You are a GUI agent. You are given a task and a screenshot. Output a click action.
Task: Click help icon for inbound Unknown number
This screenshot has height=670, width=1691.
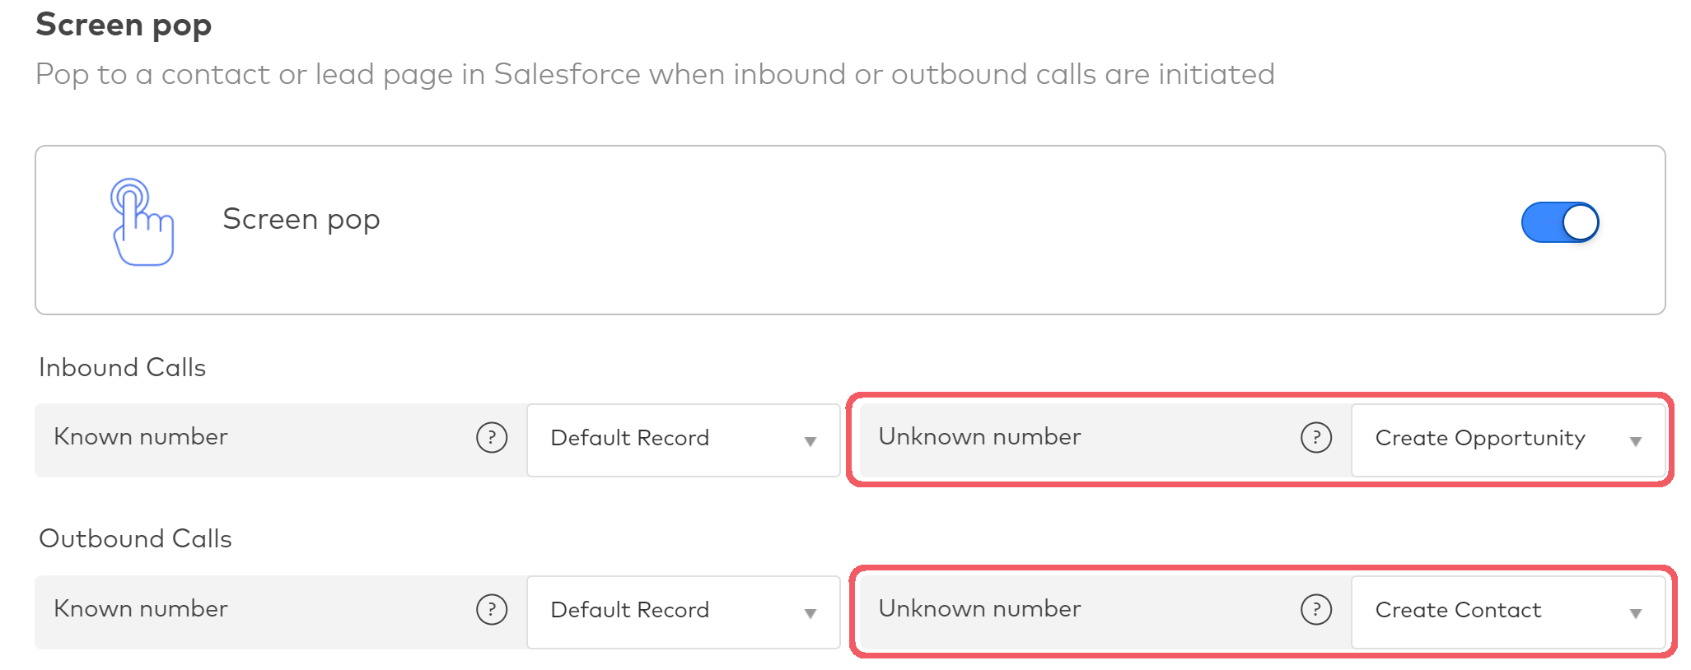coord(1316,438)
